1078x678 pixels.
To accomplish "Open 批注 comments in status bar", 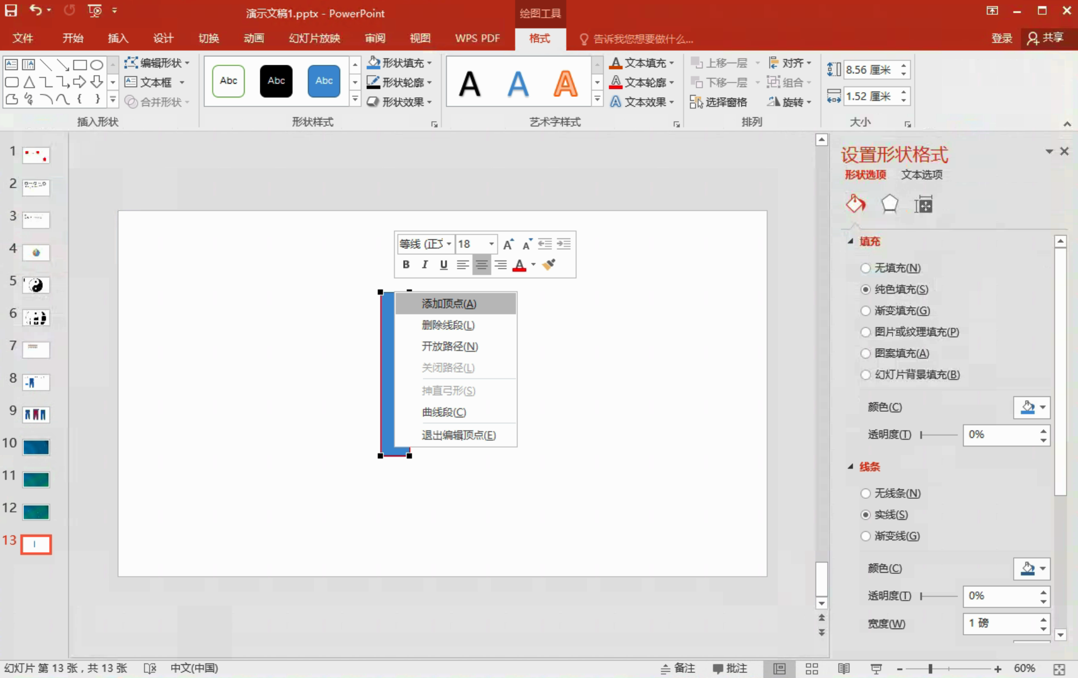I will (730, 669).
